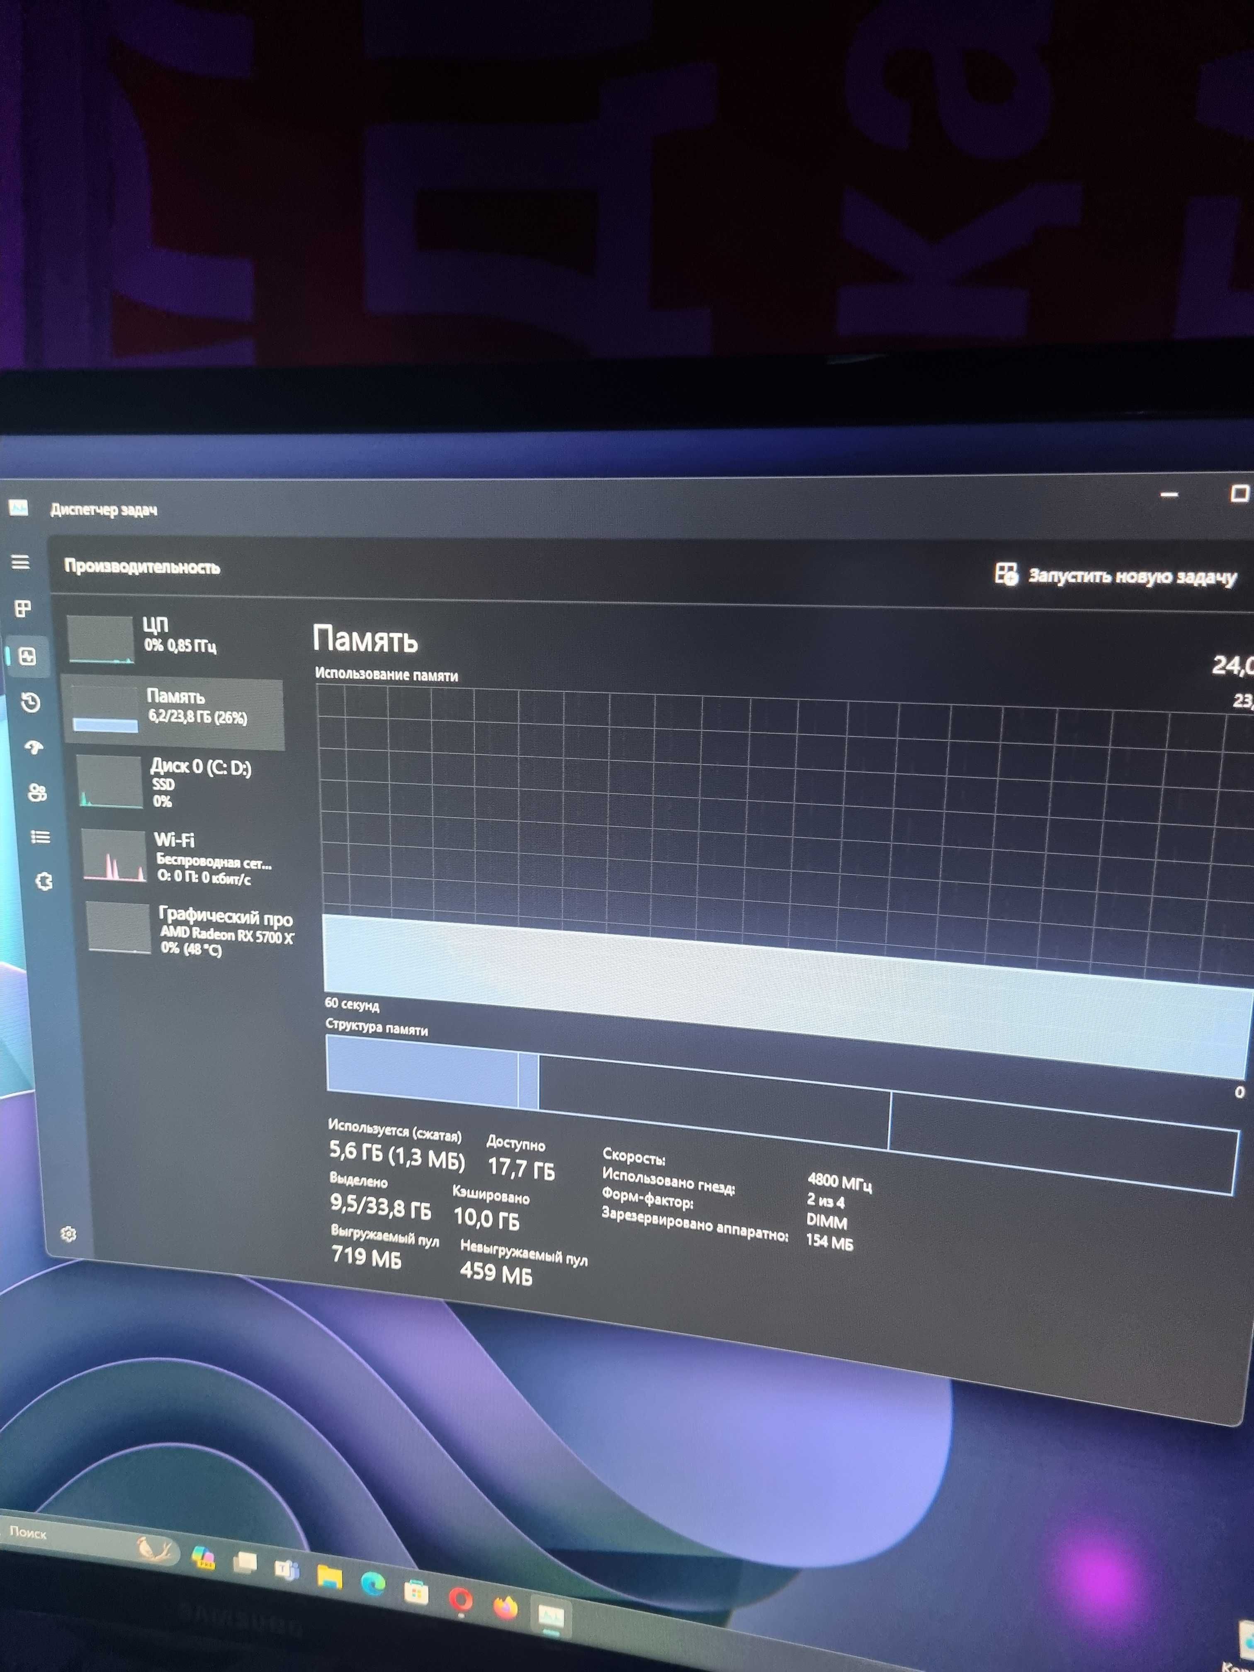
Task: Click the Диск 0 mini activity graph
Action: (x=109, y=782)
